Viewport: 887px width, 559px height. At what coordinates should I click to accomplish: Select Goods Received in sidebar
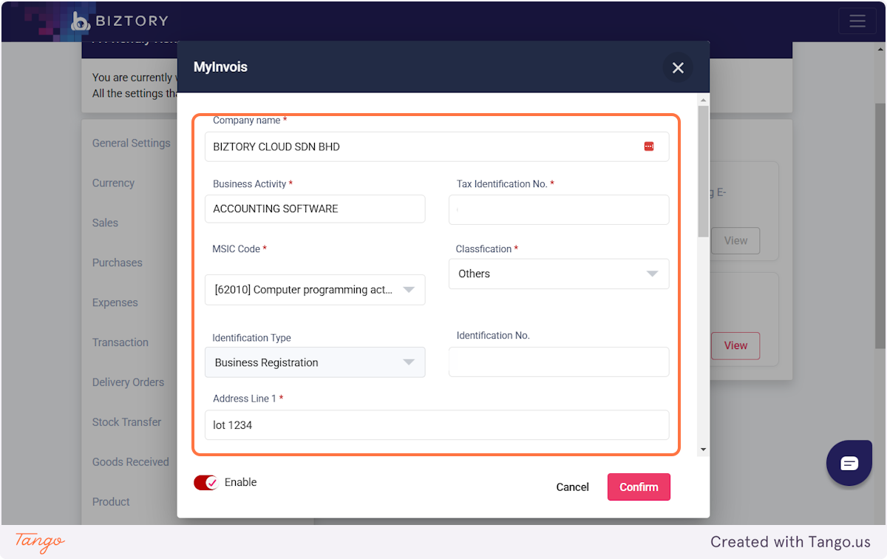(x=130, y=462)
